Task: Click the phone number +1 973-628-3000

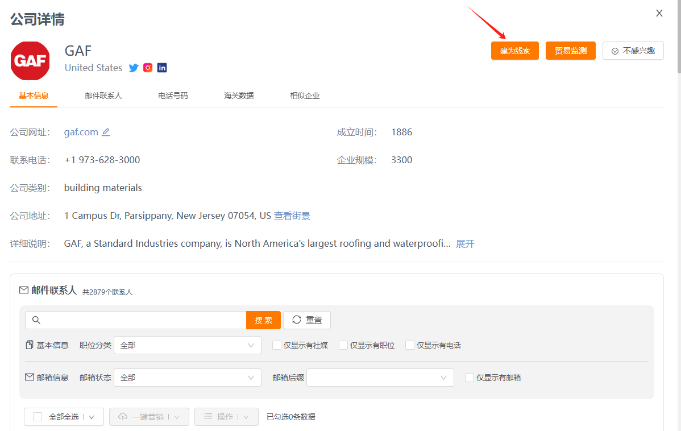Action: pos(102,160)
